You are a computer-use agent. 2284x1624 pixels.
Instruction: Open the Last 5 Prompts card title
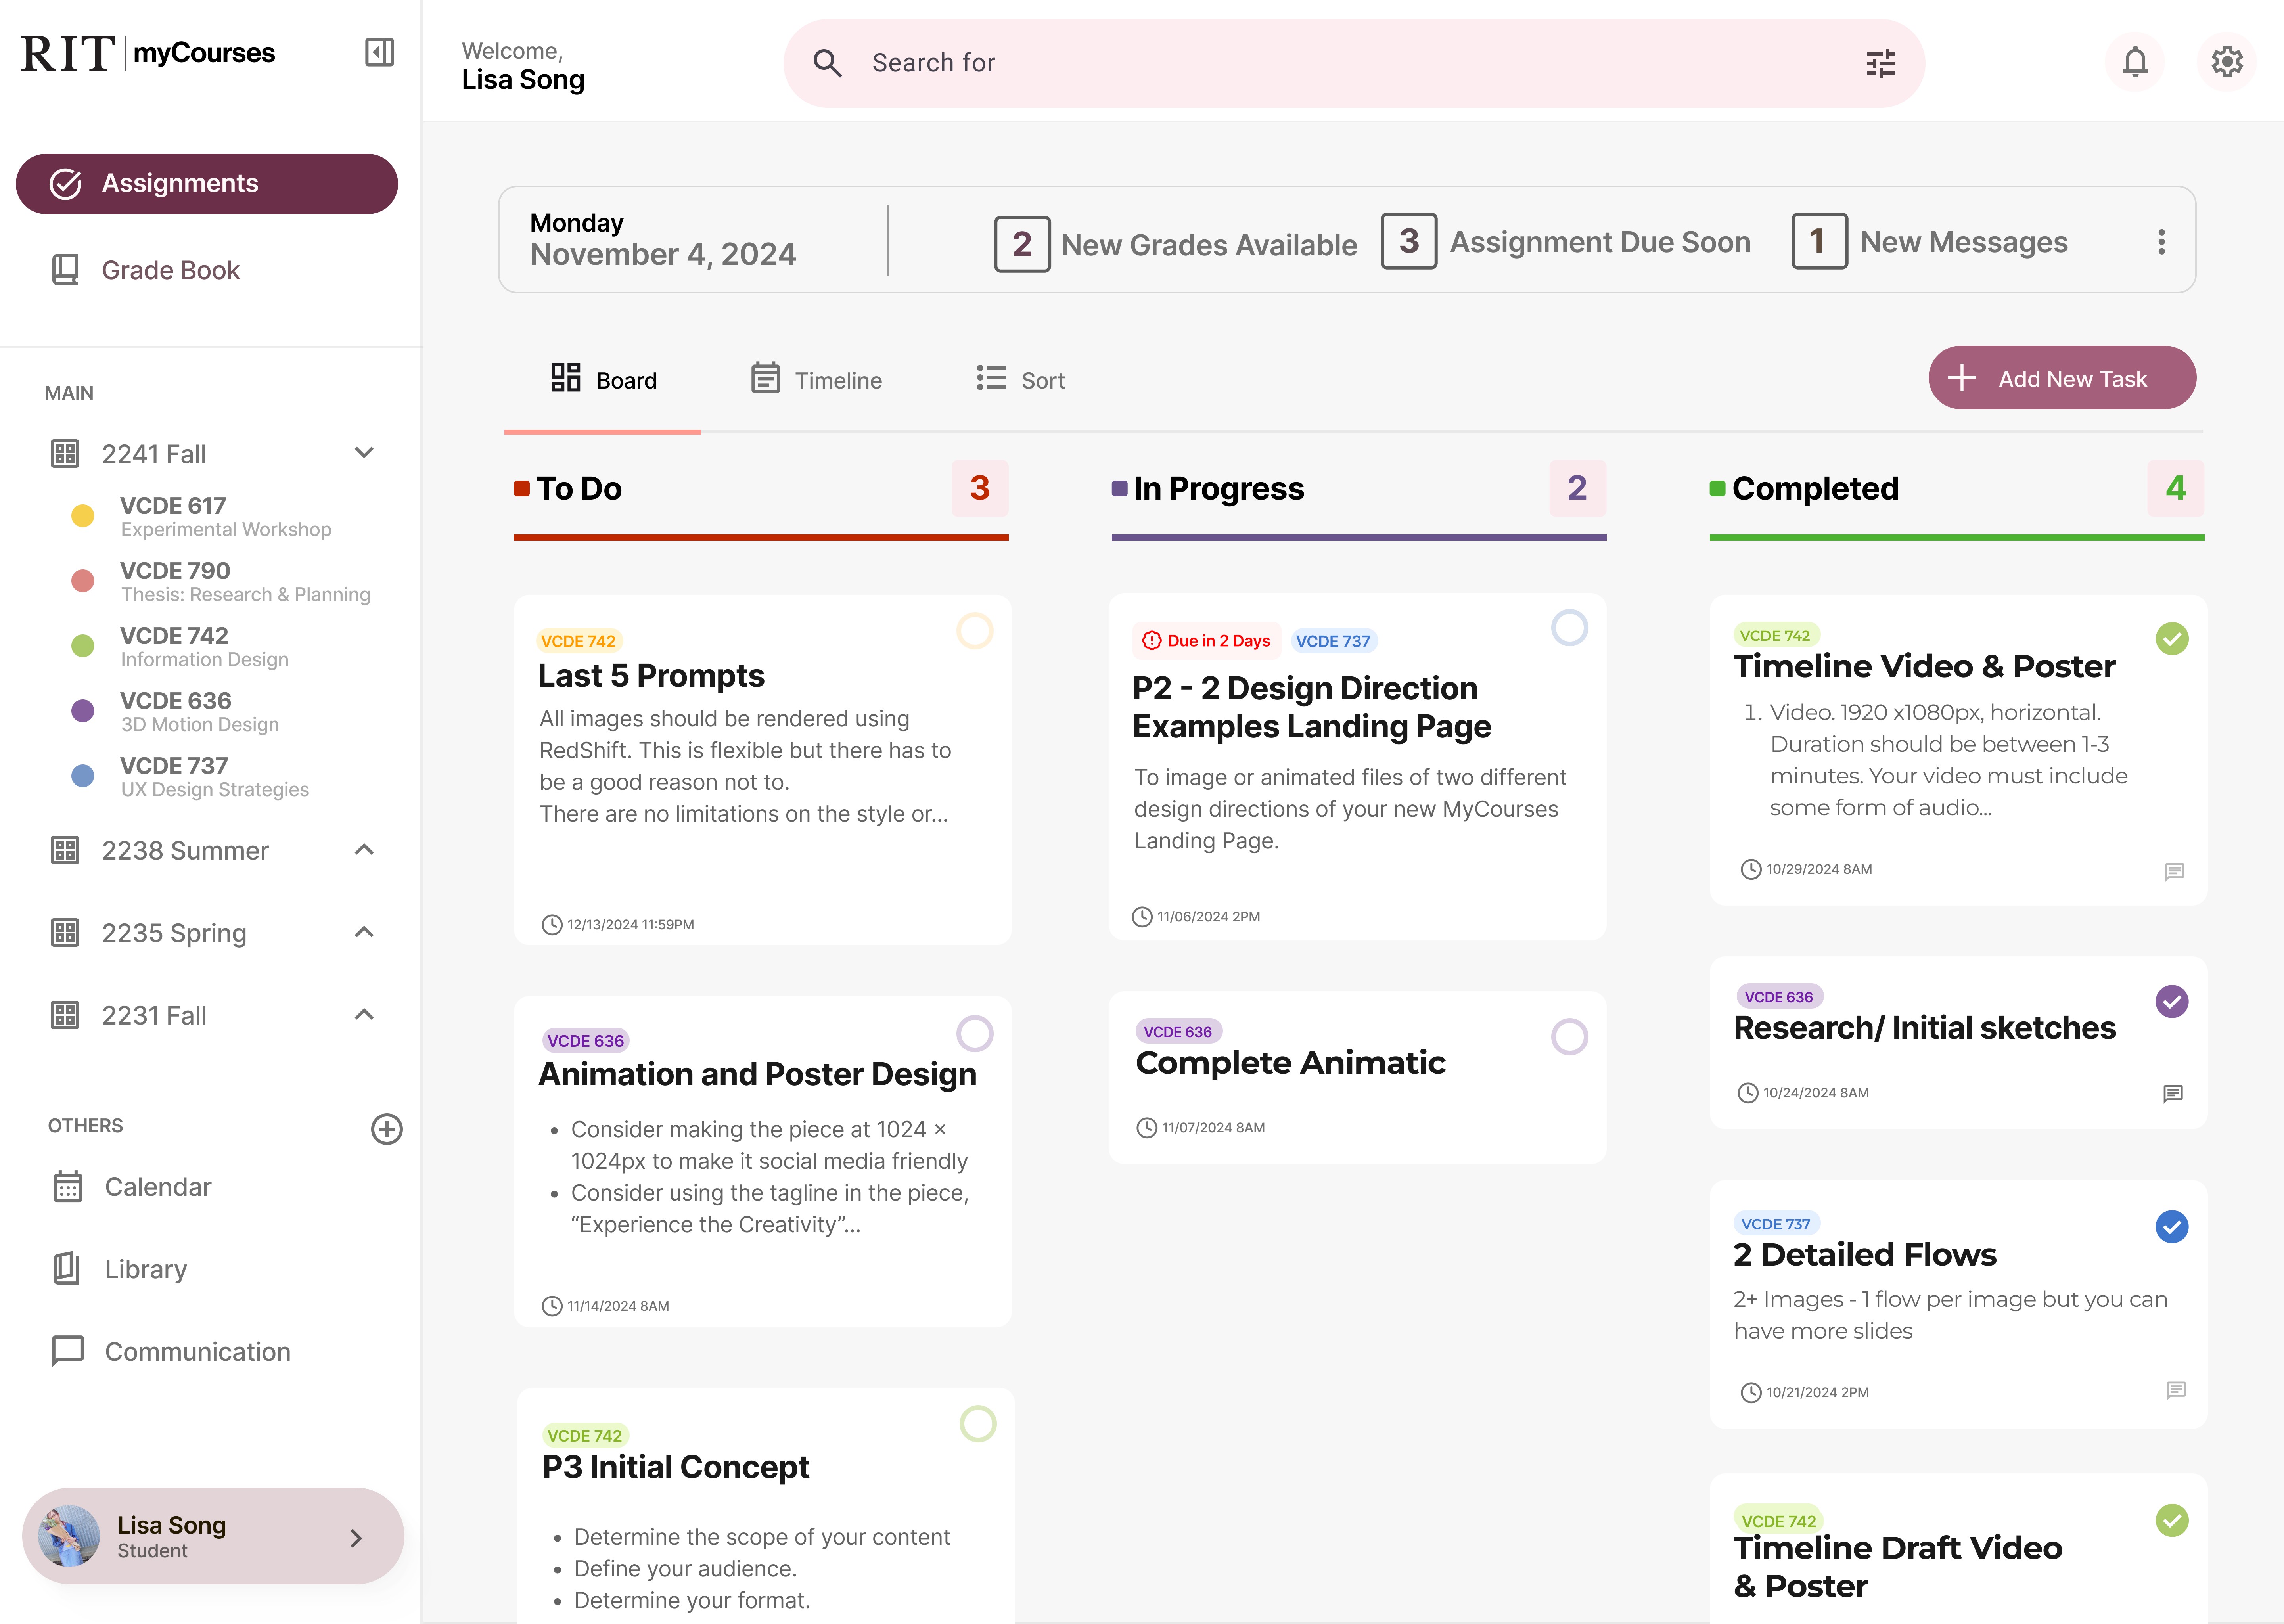651,676
